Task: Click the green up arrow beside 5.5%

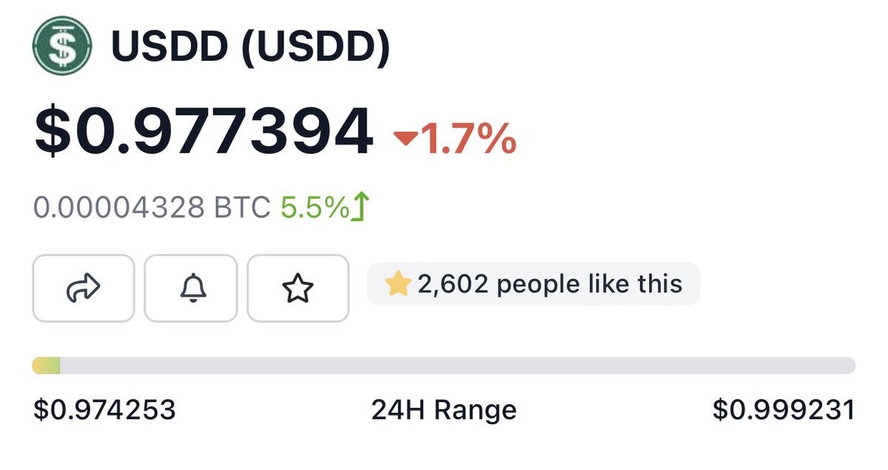Action: tap(360, 208)
